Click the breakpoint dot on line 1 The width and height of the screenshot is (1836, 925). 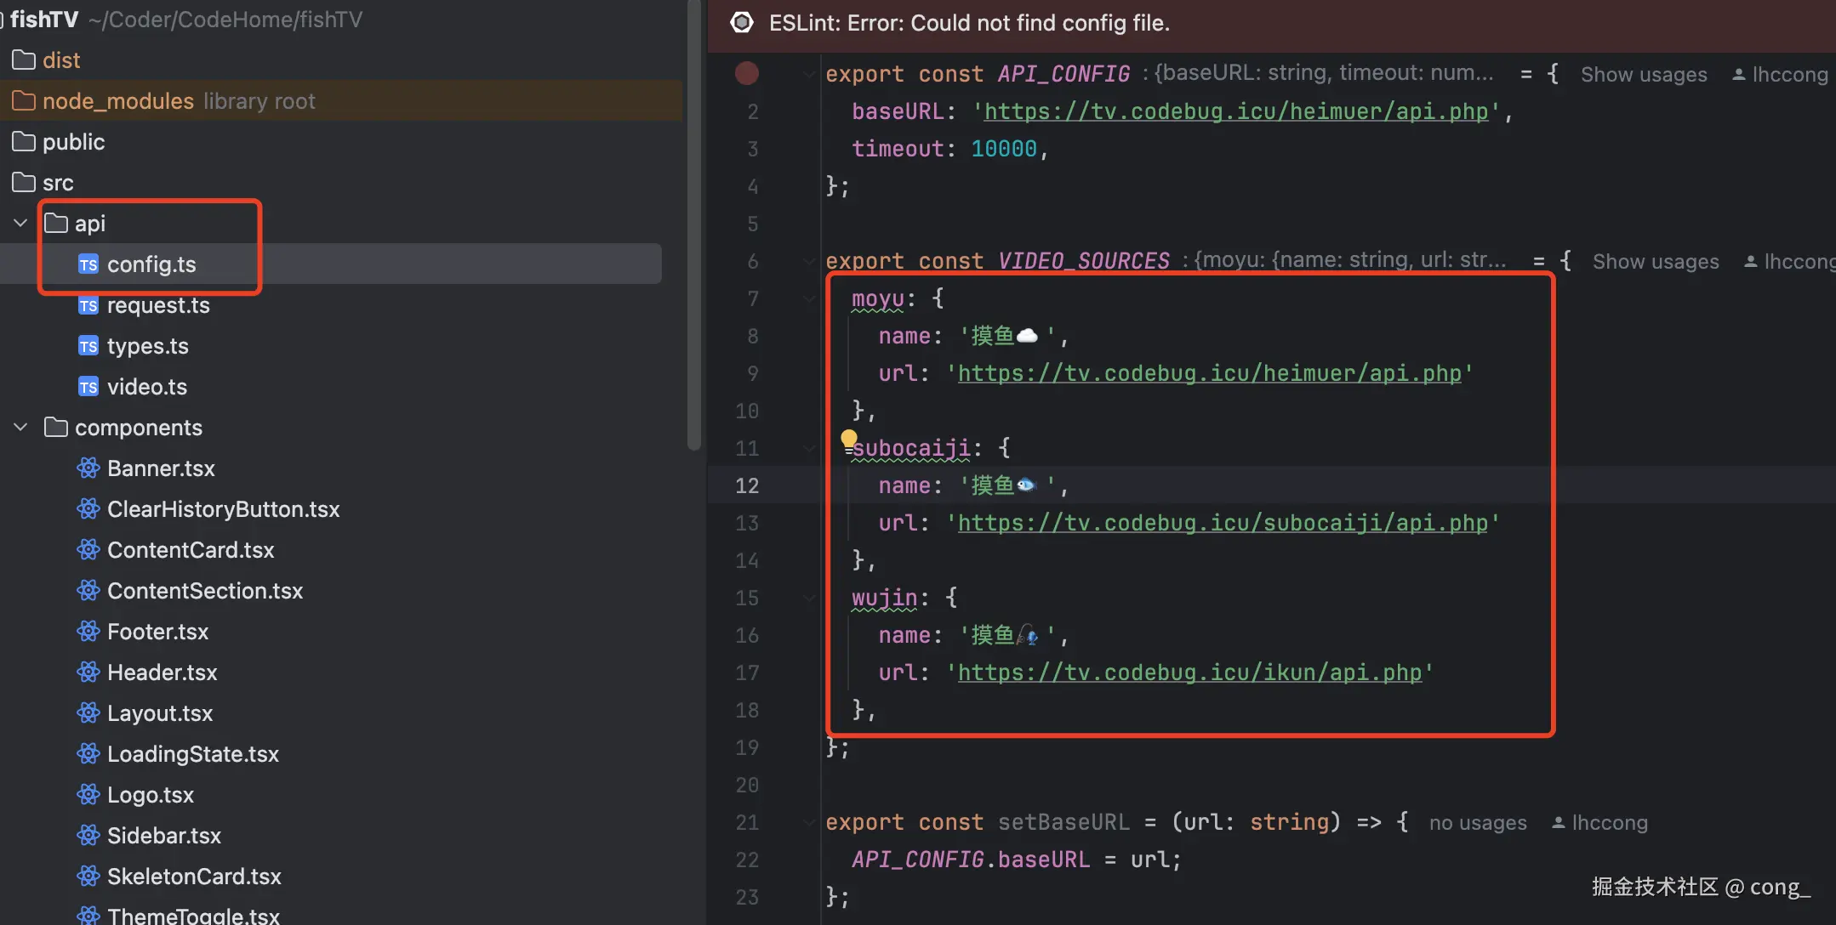click(747, 74)
